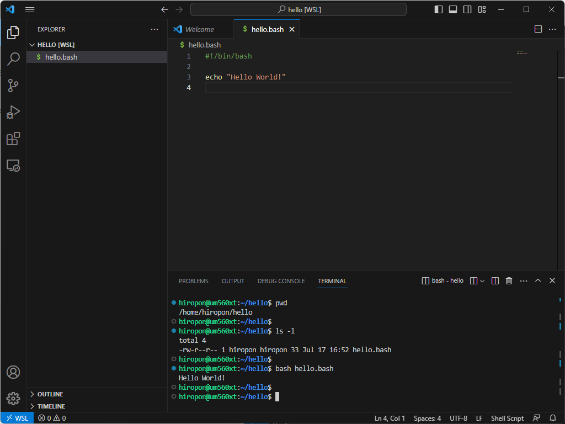Open the WSL remote indicator
This screenshot has height=424, width=565.
pos(17,418)
